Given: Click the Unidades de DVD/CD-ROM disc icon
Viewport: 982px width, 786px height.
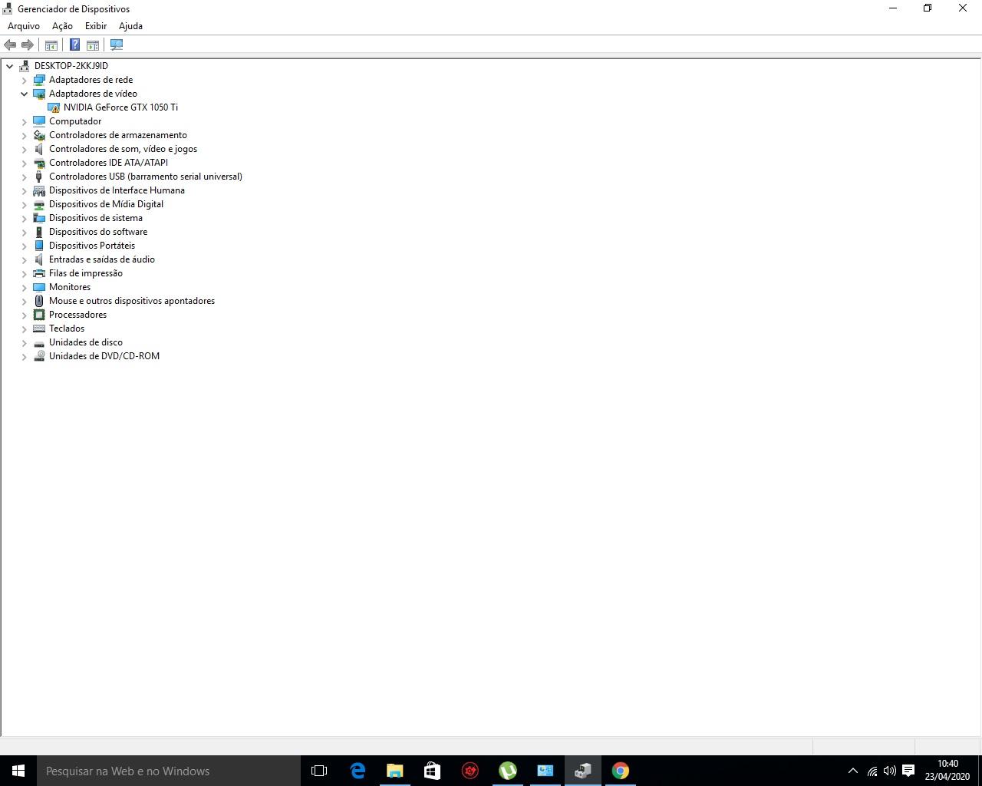Looking at the screenshot, I should [39, 356].
